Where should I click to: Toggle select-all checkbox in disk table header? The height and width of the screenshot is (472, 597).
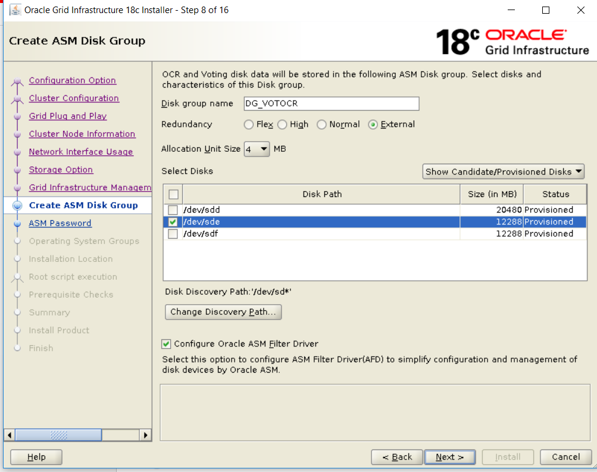tap(174, 195)
